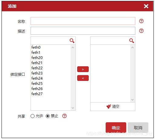
Task: Cancel the dialog with 取消 button
Action: point(138,127)
